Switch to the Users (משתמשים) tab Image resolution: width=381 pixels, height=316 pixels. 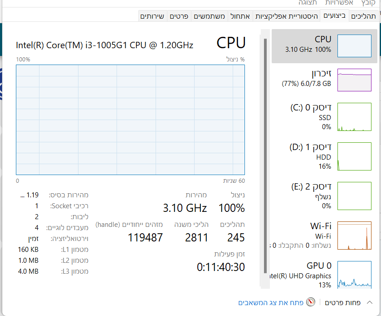click(210, 16)
